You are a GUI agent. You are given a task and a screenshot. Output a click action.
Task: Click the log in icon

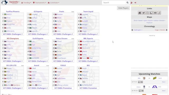pyautogui.click(x=135, y=3)
